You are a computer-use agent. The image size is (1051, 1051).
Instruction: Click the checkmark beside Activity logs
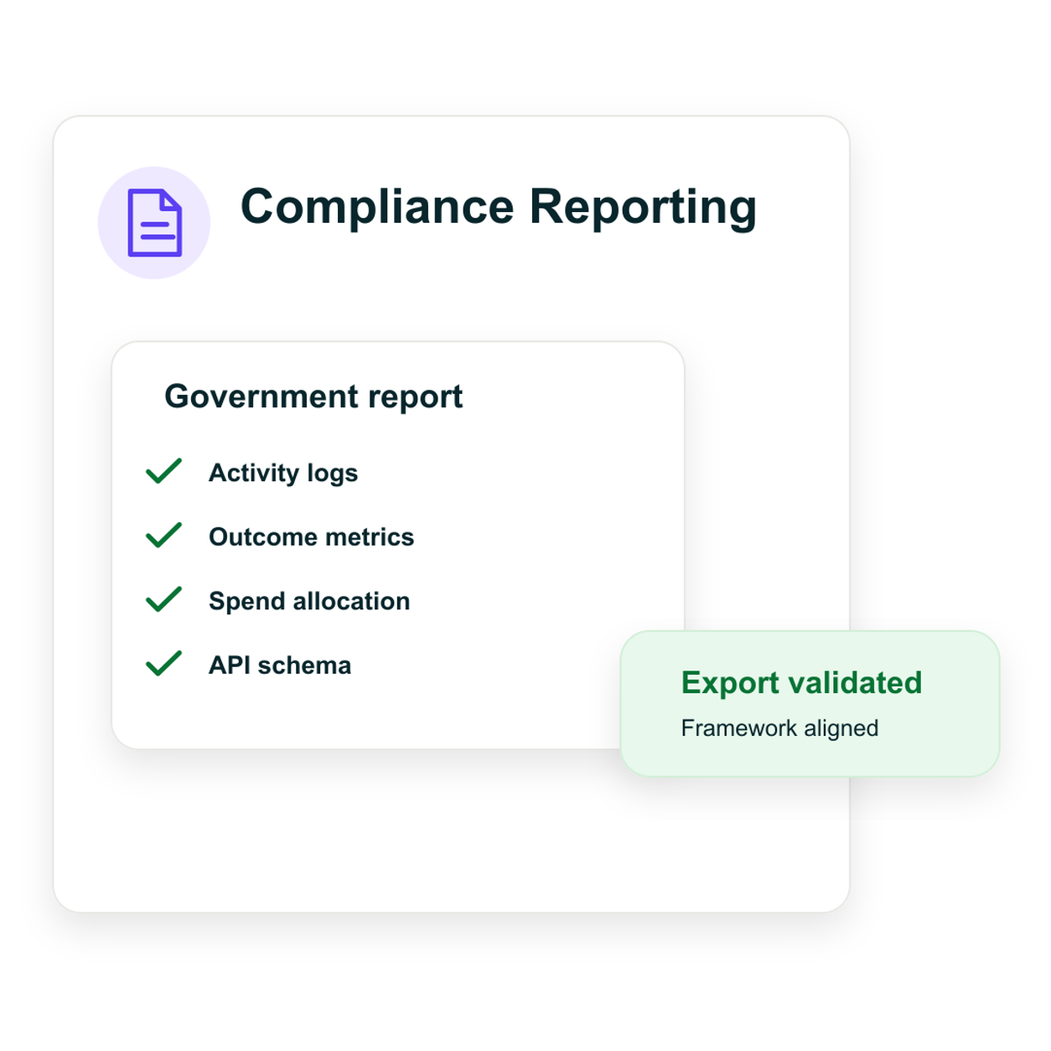coord(163,471)
